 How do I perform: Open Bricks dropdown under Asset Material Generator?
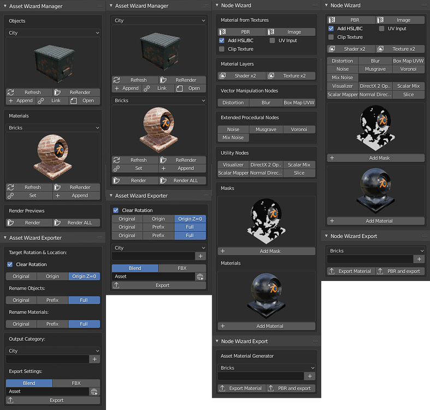coord(267,368)
